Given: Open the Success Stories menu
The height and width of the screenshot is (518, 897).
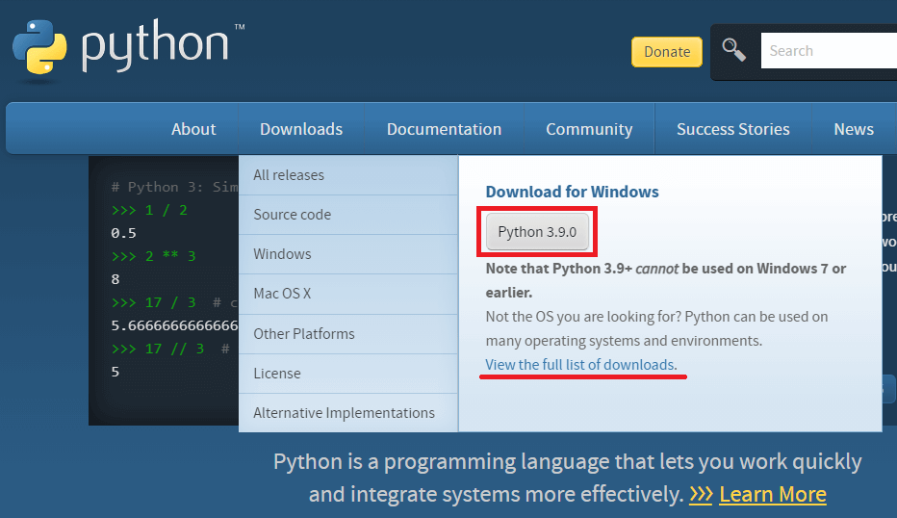Looking at the screenshot, I should coord(732,129).
